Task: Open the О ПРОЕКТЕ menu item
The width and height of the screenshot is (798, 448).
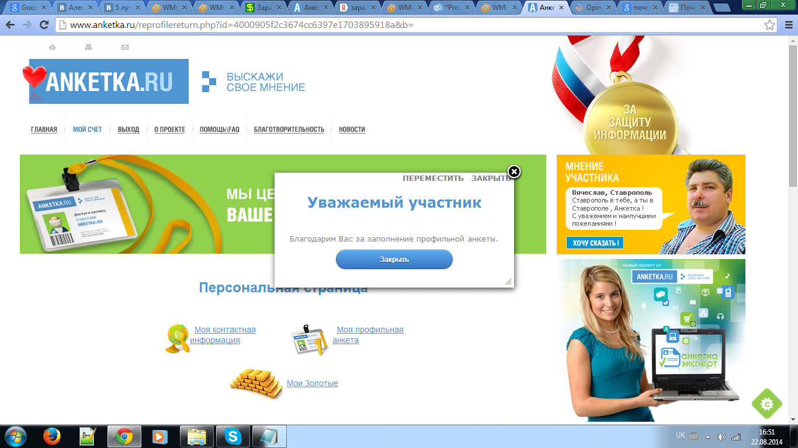Action: (x=170, y=129)
